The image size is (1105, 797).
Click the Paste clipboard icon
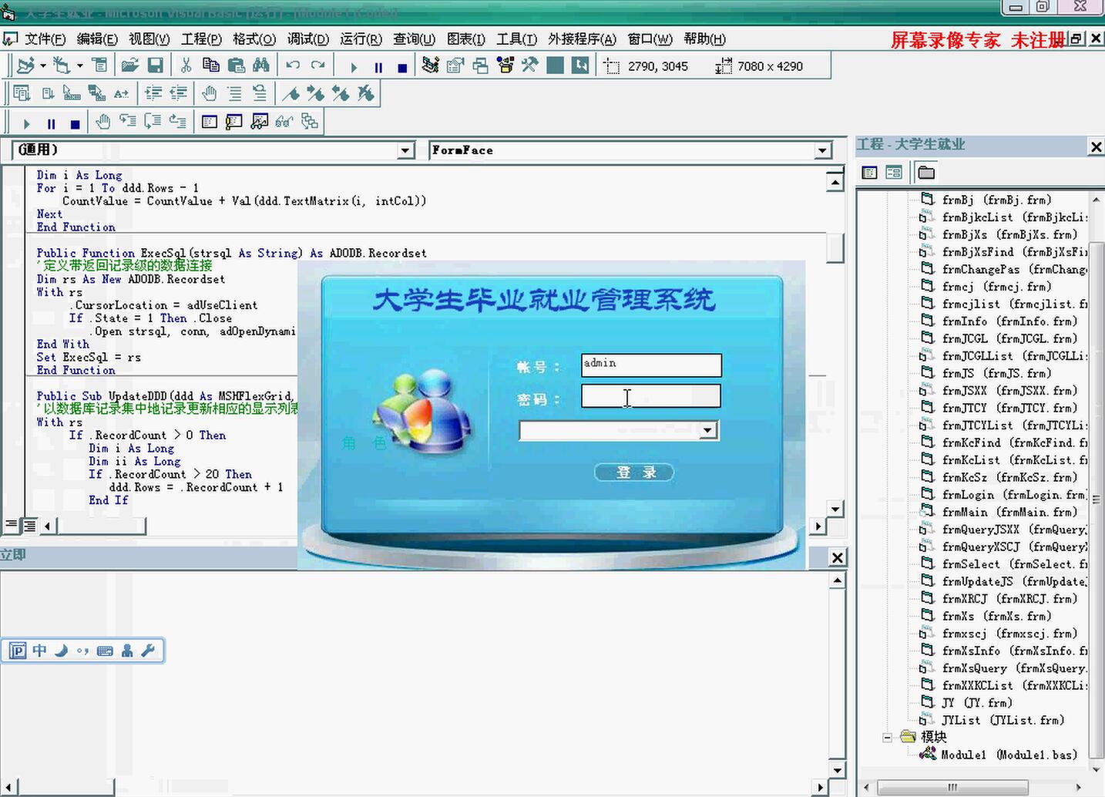pyautogui.click(x=237, y=66)
